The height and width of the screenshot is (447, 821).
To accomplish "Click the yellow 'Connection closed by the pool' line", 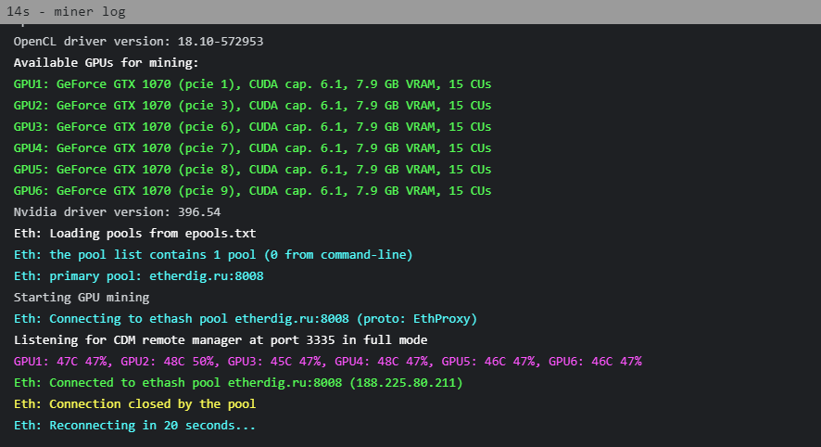I will pyautogui.click(x=135, y=404).
